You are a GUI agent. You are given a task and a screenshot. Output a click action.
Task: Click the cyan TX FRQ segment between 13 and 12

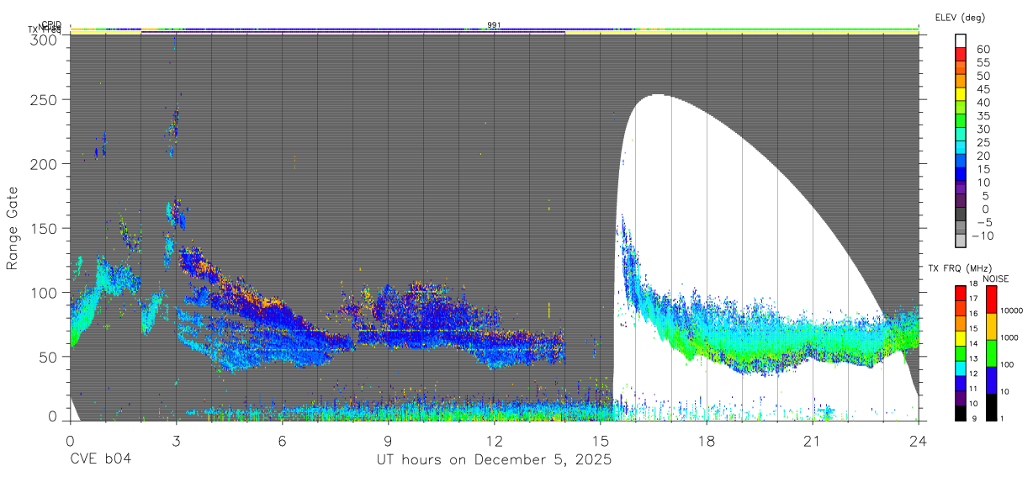pyautogui.click(x=961, y=368)
